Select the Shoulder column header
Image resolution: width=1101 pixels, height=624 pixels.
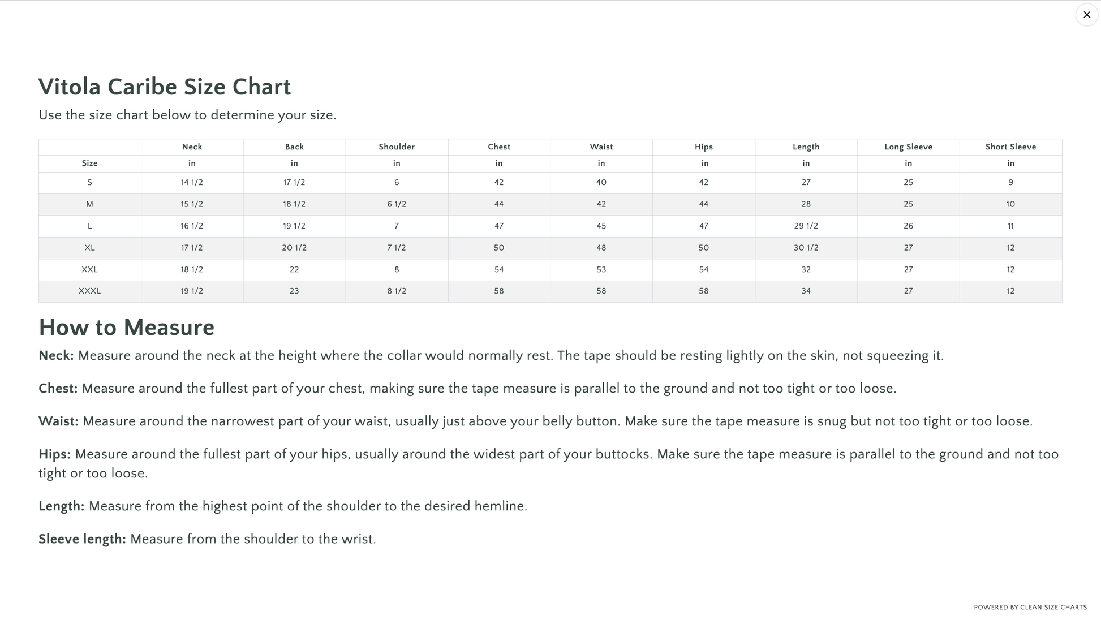(x=397, y=147)
